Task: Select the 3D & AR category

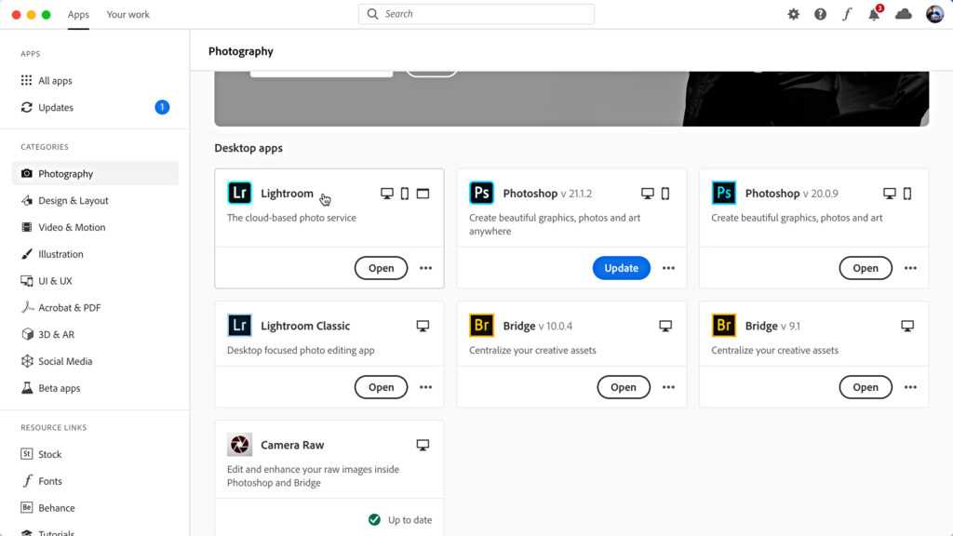Action: [95, 334]
